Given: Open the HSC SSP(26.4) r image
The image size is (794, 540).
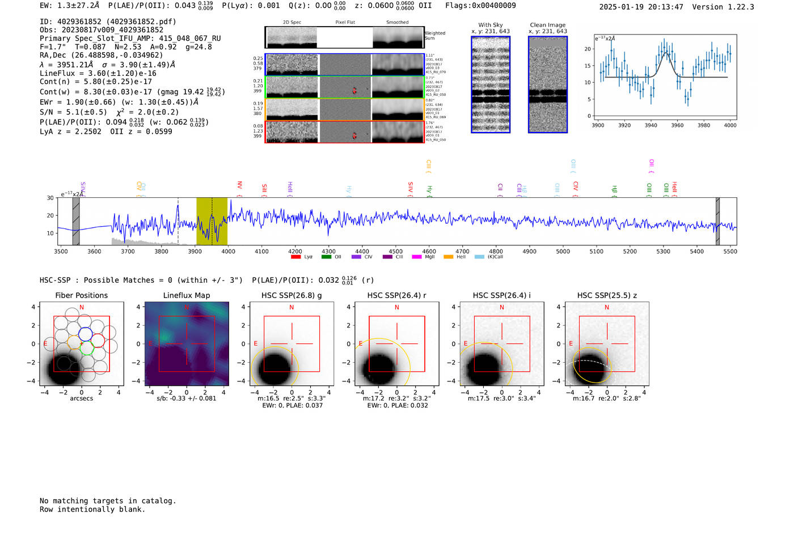Looking at the screenshot, I should [x=397, y=344].
